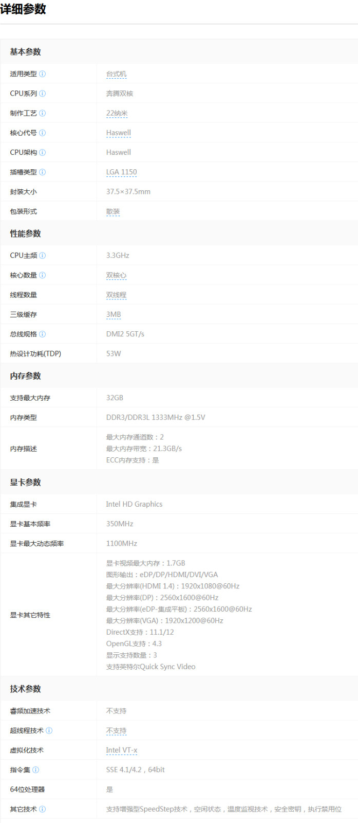This screenshot has width=358, height=823.
Task: Click the SSE 4.1/4.2, 64bit value
Action: pyautogui.click(x=136, y=770)
